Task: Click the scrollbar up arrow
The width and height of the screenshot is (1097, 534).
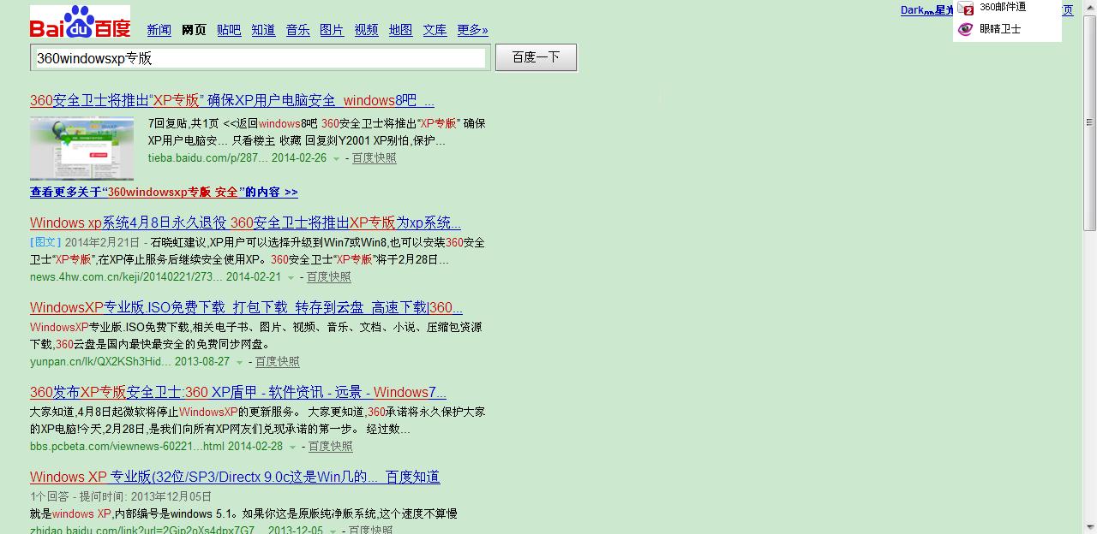Action: [1090, 7]
